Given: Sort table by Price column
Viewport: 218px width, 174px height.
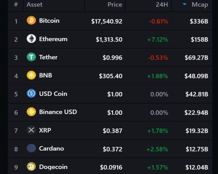Looking at the screenshot, I should point(115,4).
